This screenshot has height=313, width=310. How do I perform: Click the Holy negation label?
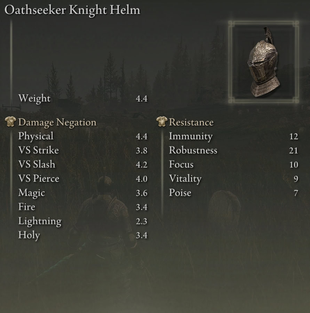(x=29, y=235)
